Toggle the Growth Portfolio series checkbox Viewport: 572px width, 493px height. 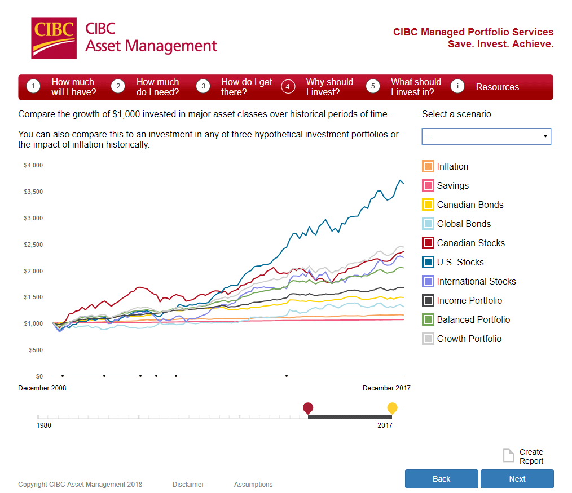click(x=428, y=339)
